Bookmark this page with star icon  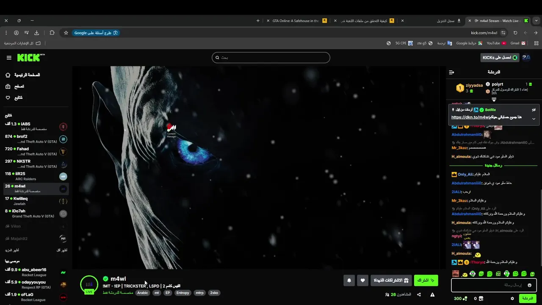click(x=66, y=33)
